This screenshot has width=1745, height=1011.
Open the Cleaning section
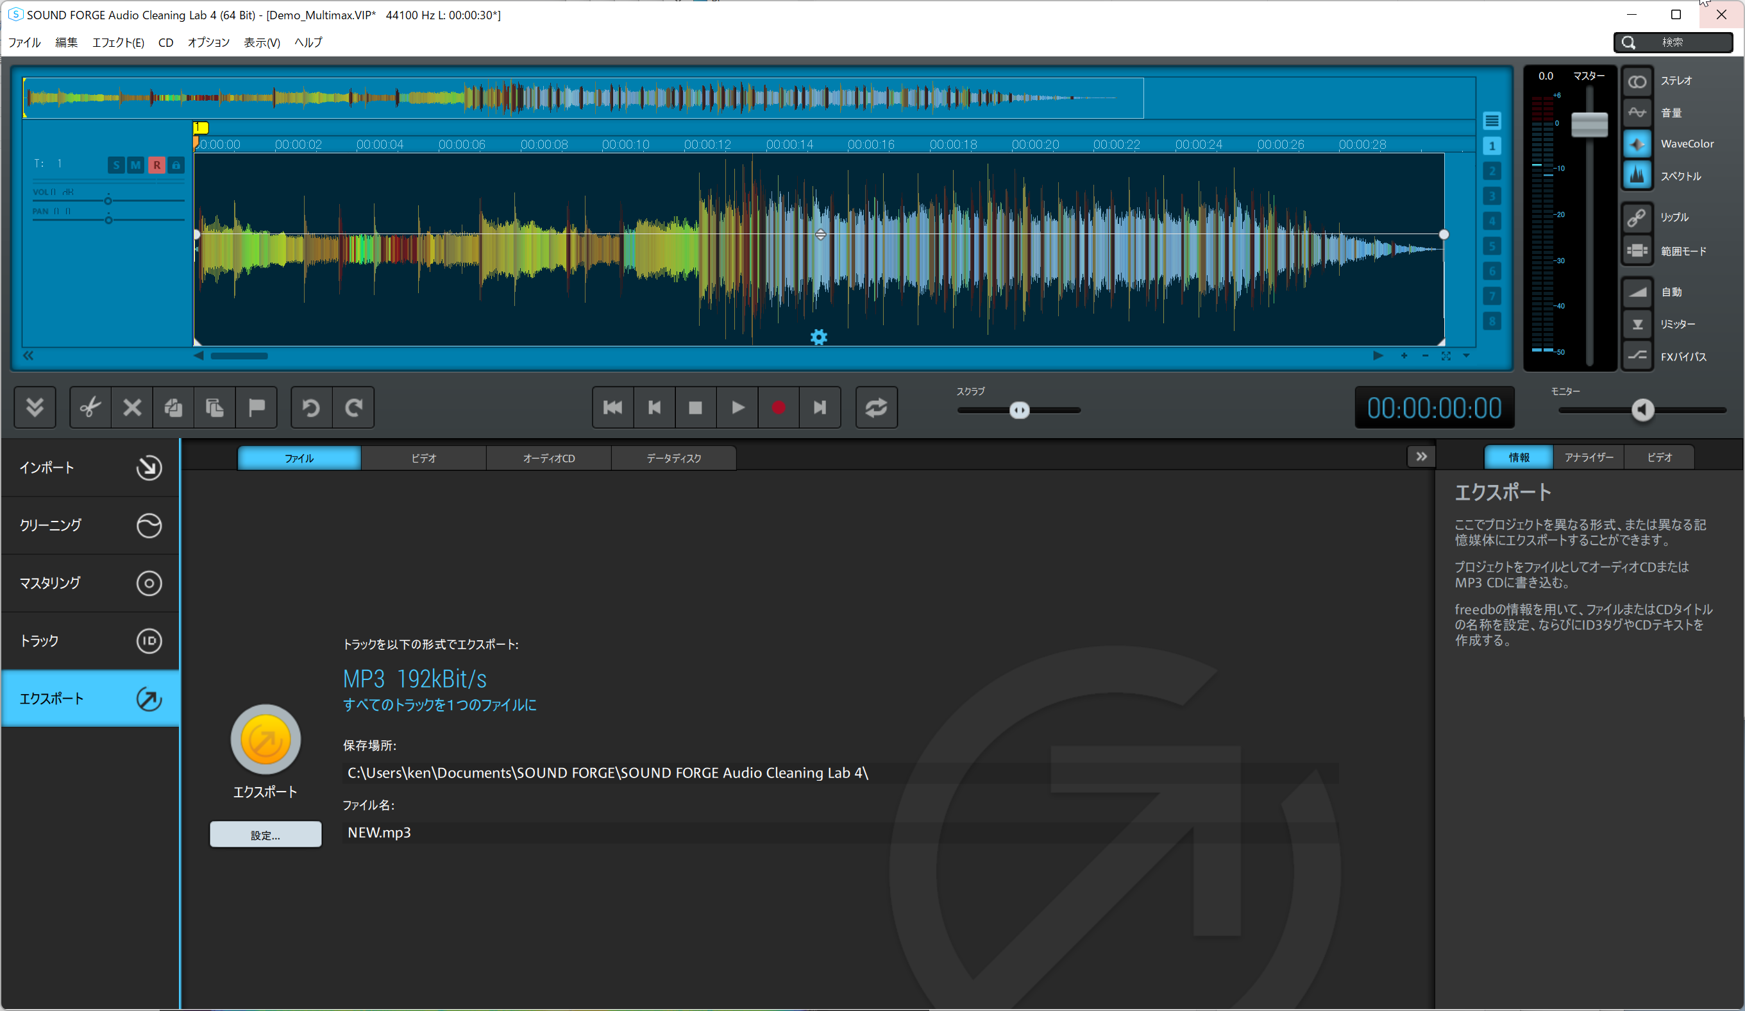tap(90, 525)
